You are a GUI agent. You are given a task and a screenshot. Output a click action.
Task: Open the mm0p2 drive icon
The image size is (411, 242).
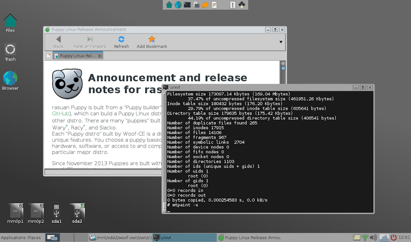click(36, 214)
